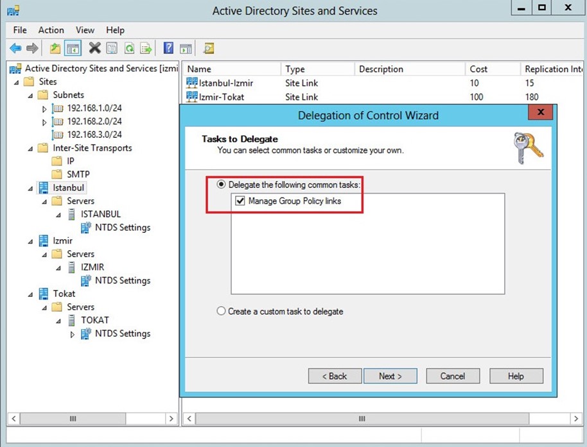Sort by the Name column header
587x447 pixels.
232,69
